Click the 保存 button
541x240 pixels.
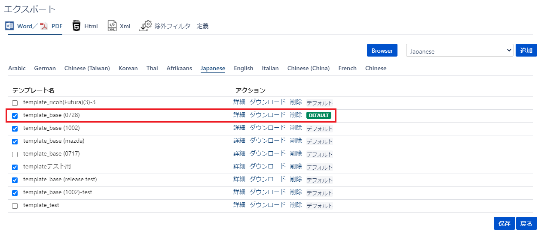(504, 223)
